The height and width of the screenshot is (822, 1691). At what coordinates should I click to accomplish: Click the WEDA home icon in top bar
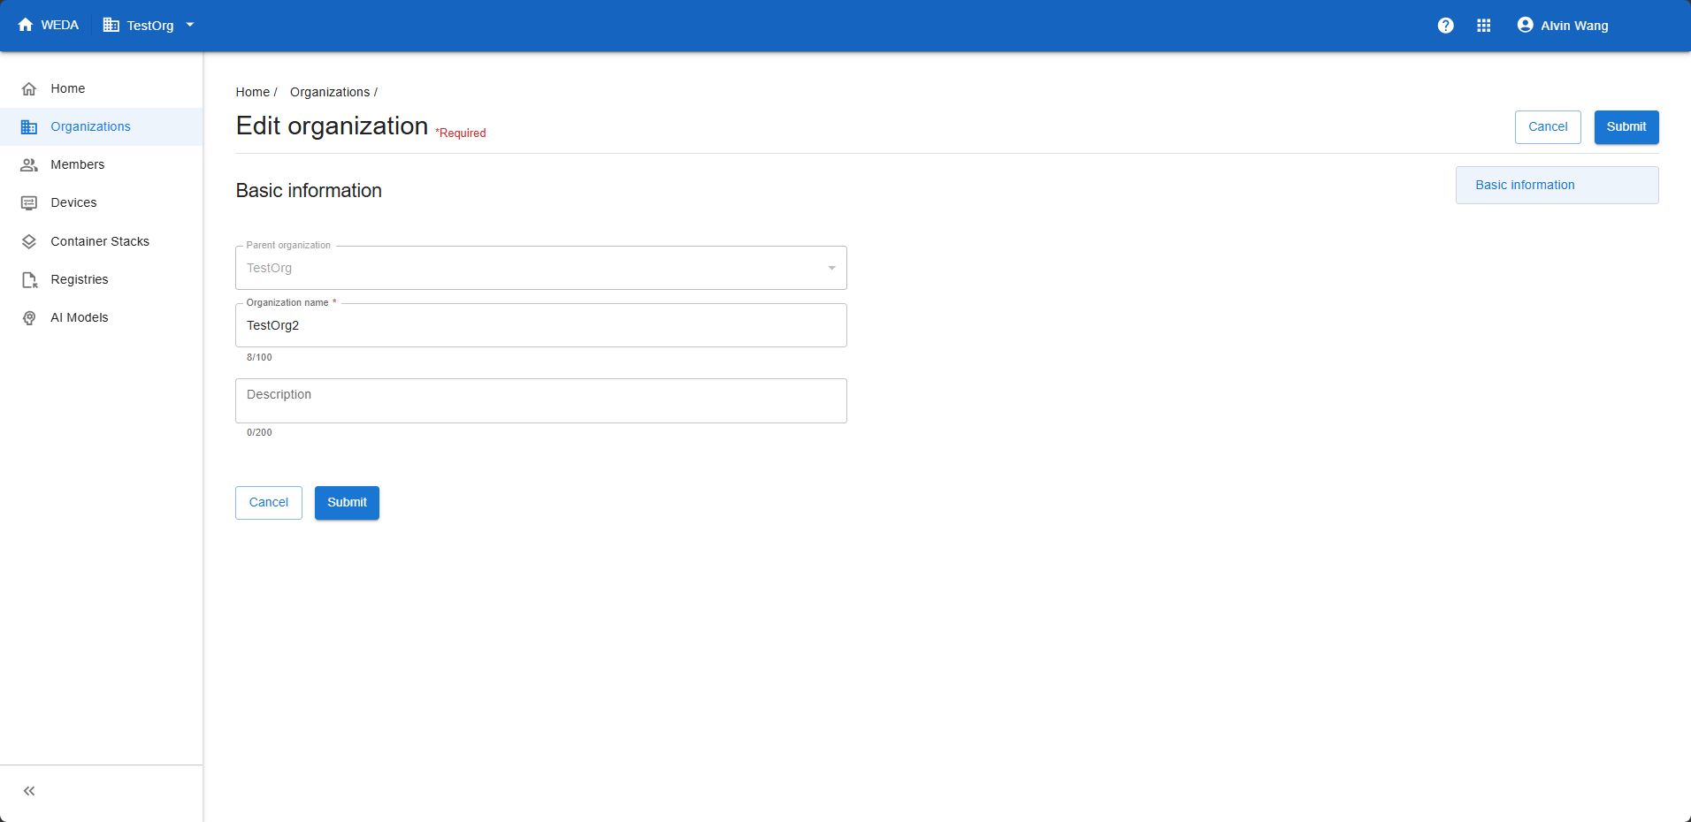[26, 25]
